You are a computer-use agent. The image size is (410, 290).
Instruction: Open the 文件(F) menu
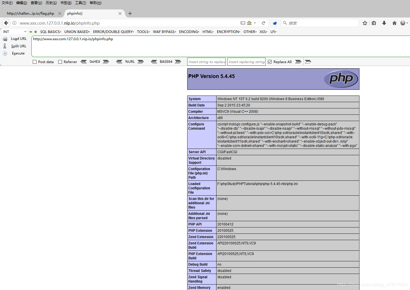point(7,3)
